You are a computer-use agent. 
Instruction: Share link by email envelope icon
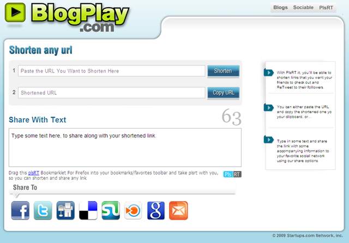click(x=178, y=210)
